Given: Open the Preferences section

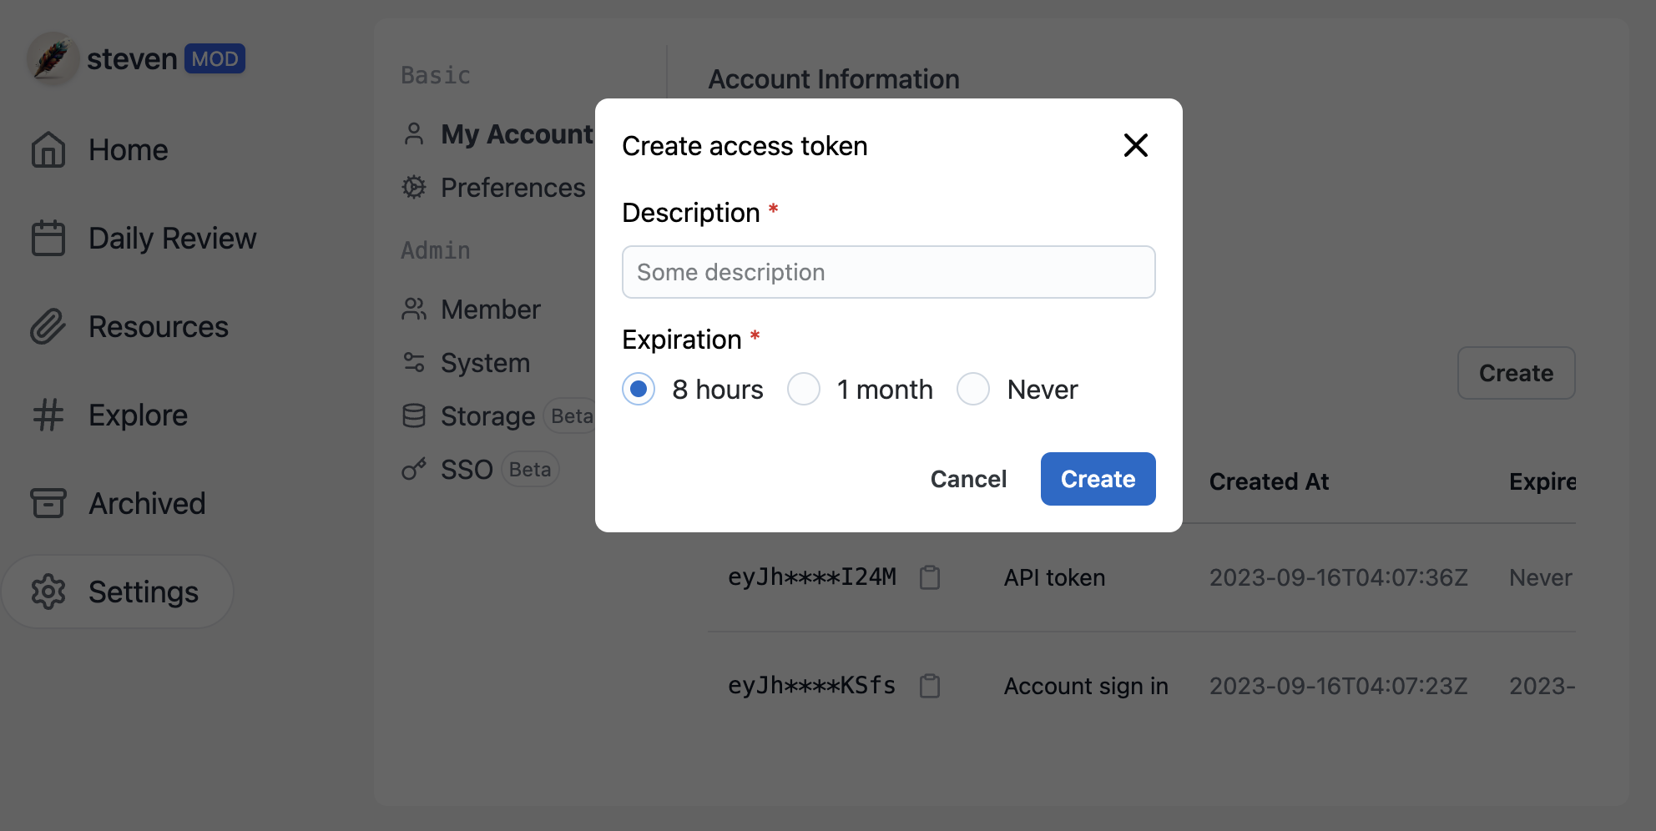Looking at the screenshot, I should [512, 188].
